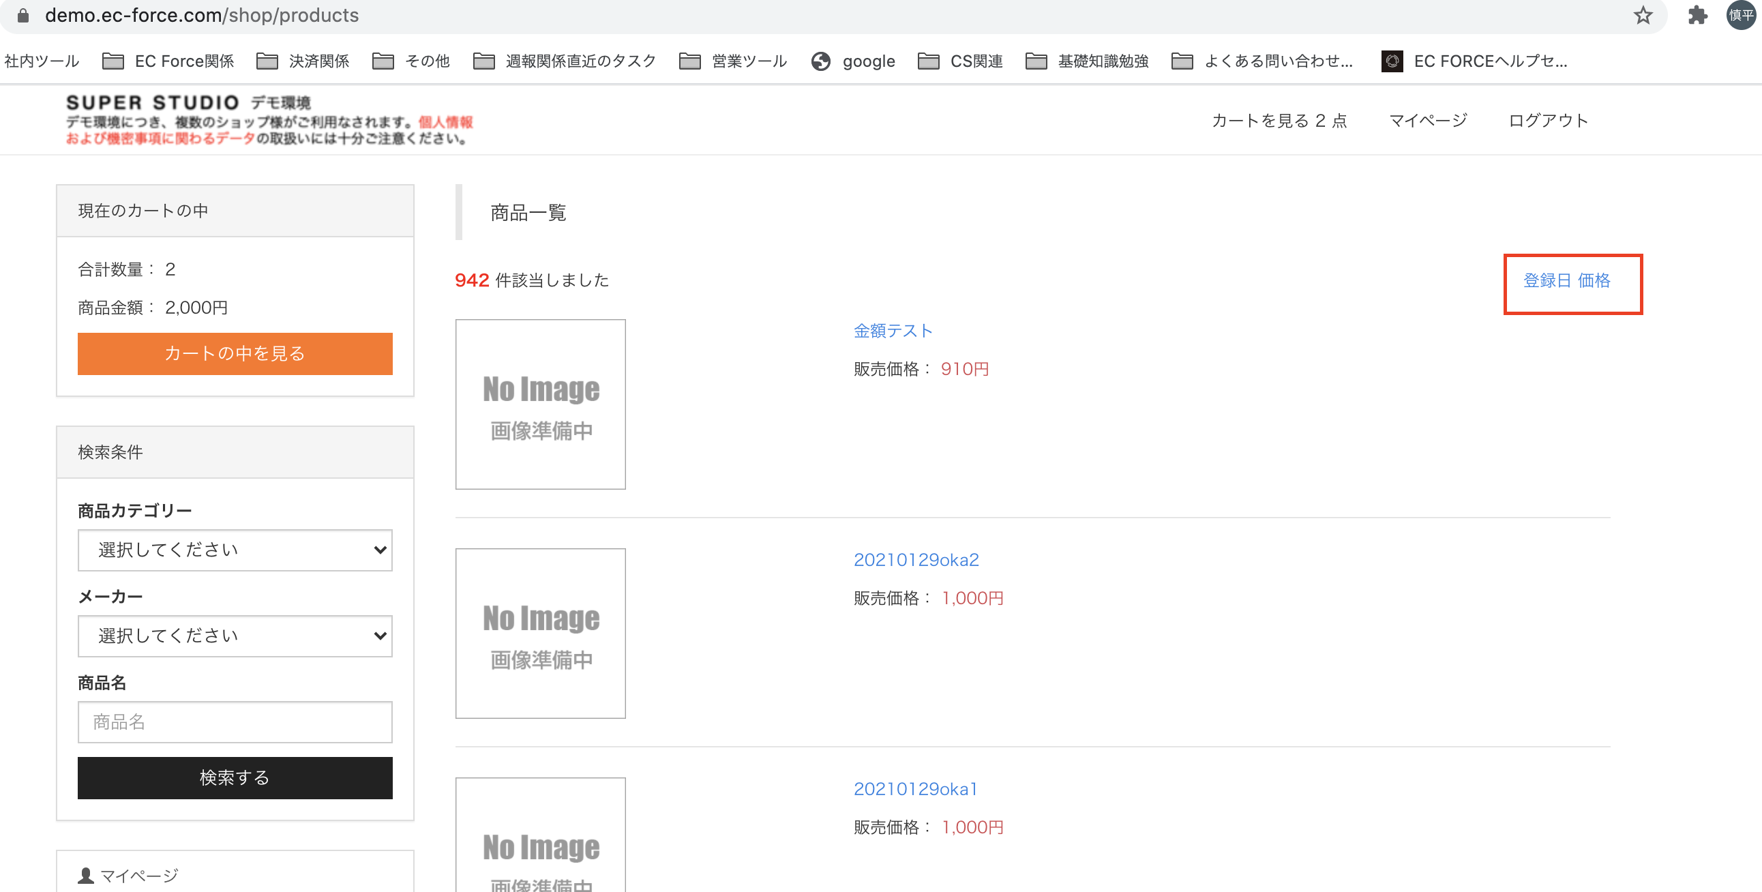Sort products by 登録日
Screen dimensions: 1762x892
point(1547,280)
